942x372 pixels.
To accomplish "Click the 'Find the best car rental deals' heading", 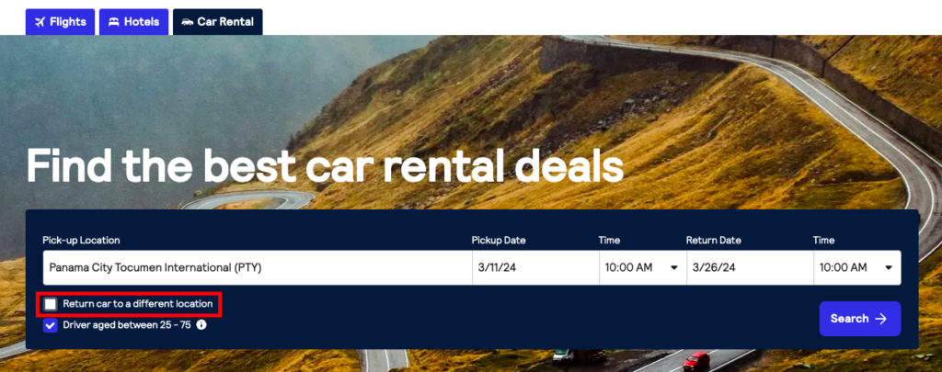I will coord(325,166).
